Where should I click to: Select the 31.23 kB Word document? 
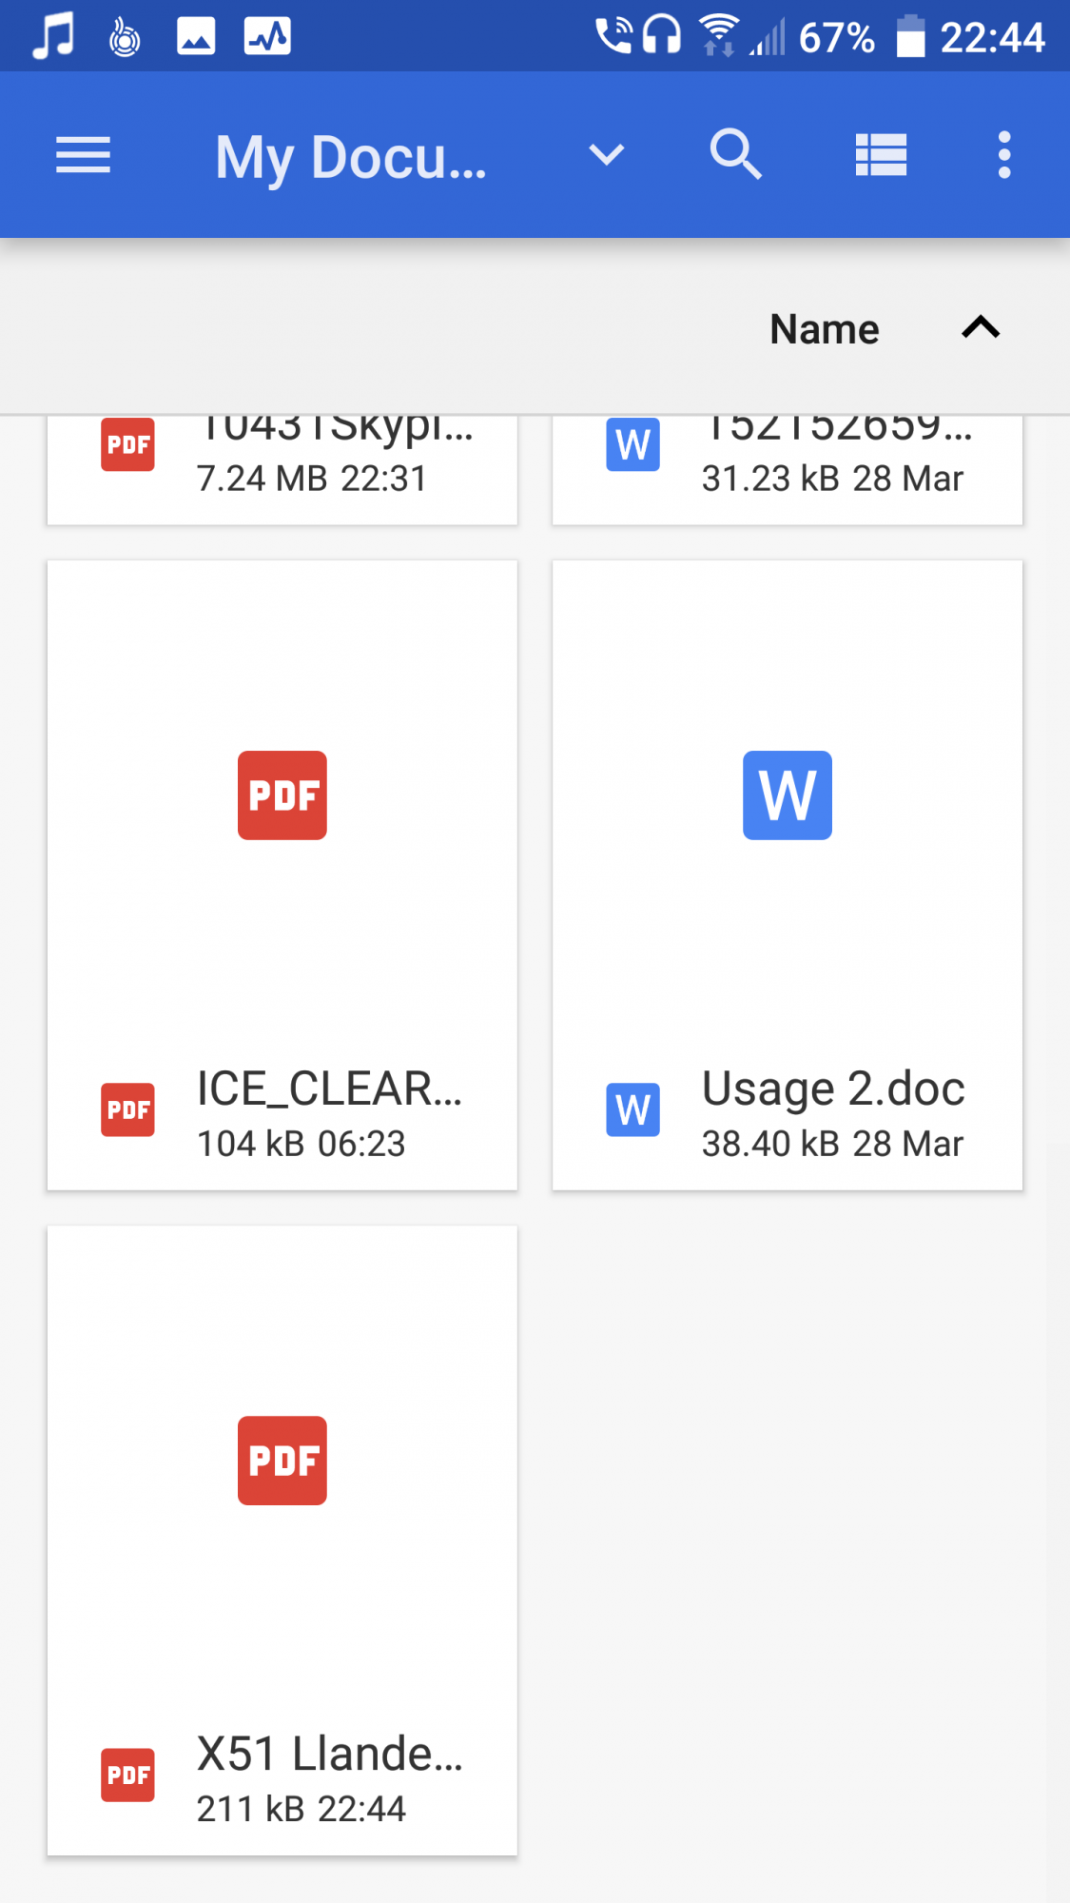coord(788,470)
